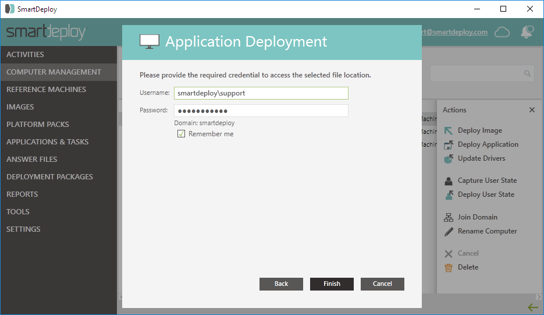The width and height of the screenshot is (544, 315).
Task: Click the Delete action label
Action: 468,267
